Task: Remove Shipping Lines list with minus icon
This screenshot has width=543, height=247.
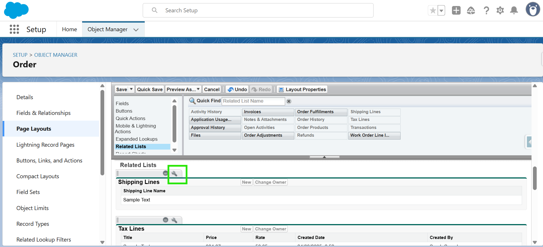Action: tap(165, 173)
